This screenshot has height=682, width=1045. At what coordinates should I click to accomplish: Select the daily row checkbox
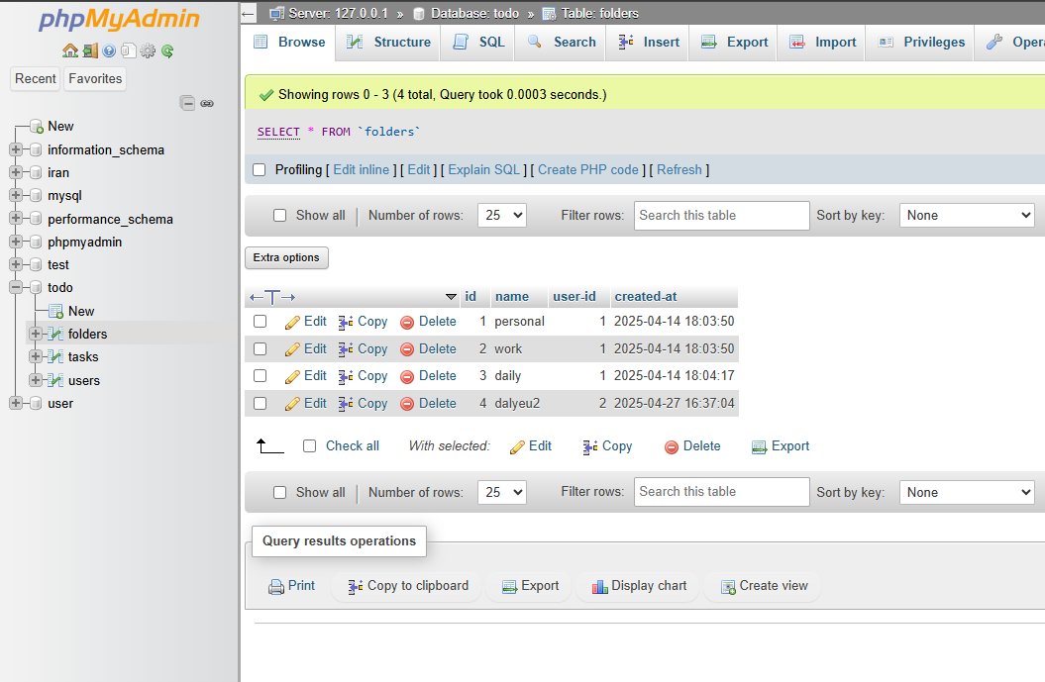(x=260, y=375)
